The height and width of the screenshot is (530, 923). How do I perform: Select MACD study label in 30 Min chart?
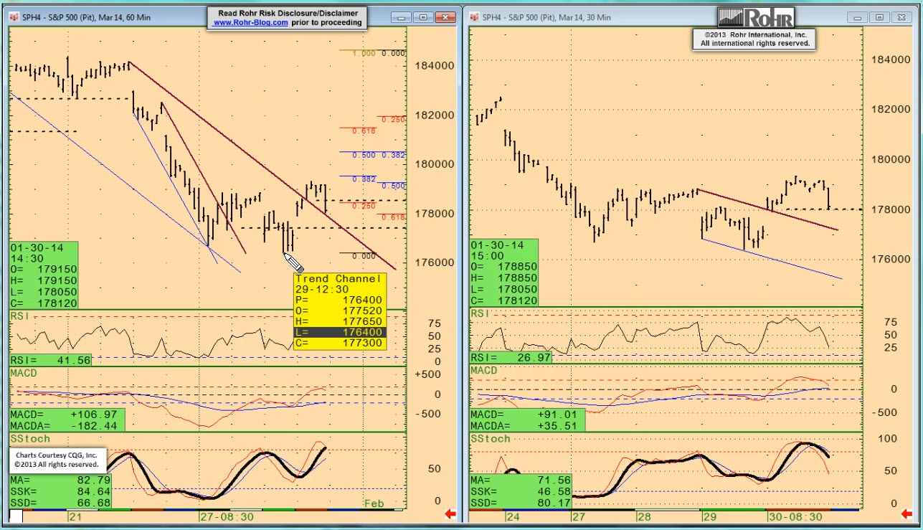[484, 370]
